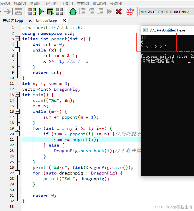194x211 pixels.
Task: Click the add watch glasses icon
Action: click(130, 11)
